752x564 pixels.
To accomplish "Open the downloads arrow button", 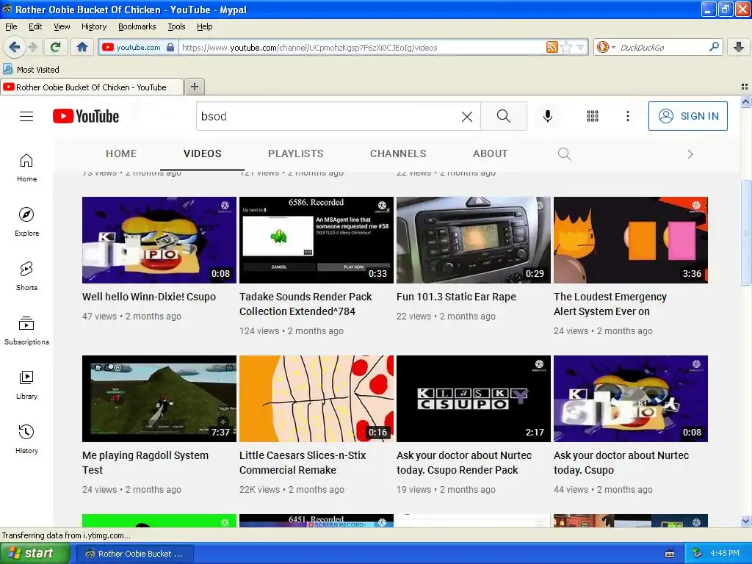I will click(739, 47).
